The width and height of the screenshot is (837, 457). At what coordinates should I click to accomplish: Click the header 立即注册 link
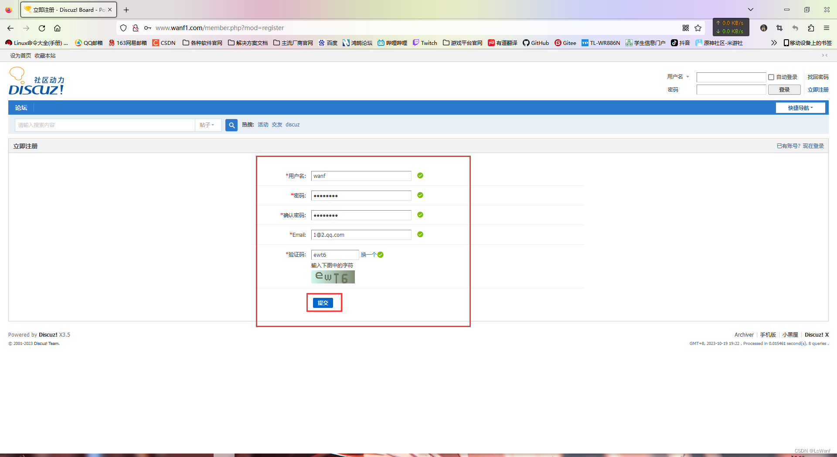coord(818,90)
